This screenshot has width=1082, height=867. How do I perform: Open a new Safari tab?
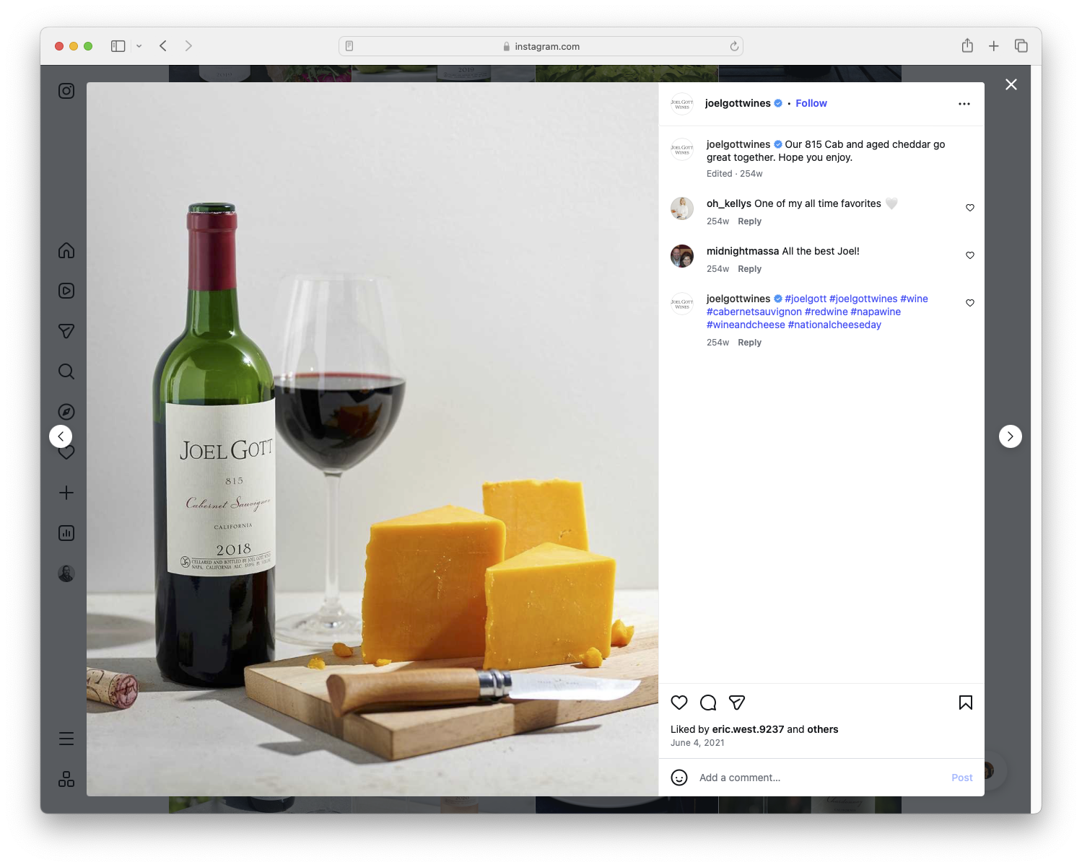[x=994, y=46]
